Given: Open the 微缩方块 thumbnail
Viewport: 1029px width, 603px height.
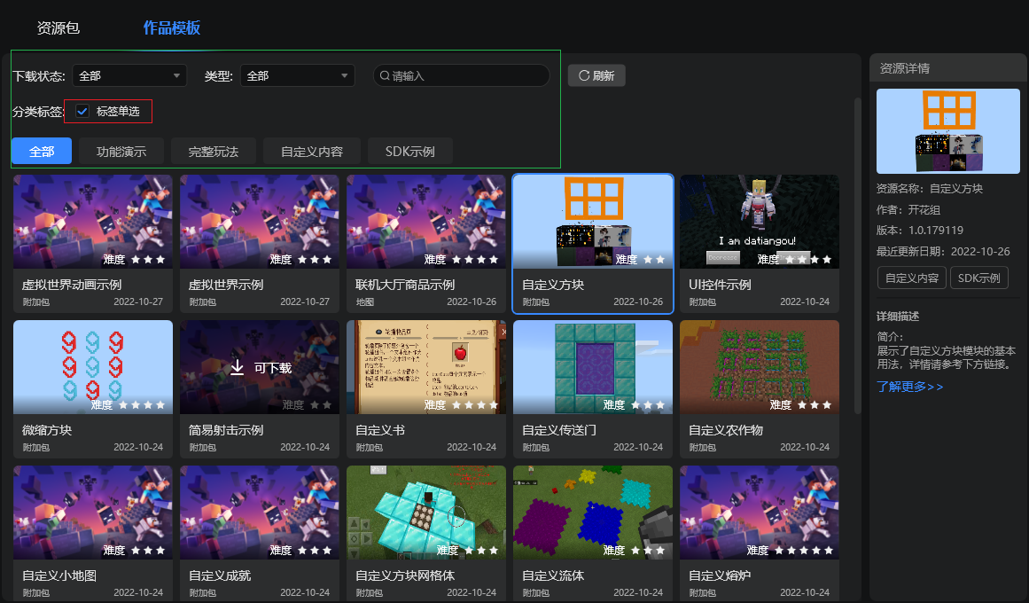Looking at the screenshot, I should (x=92, y=366).
